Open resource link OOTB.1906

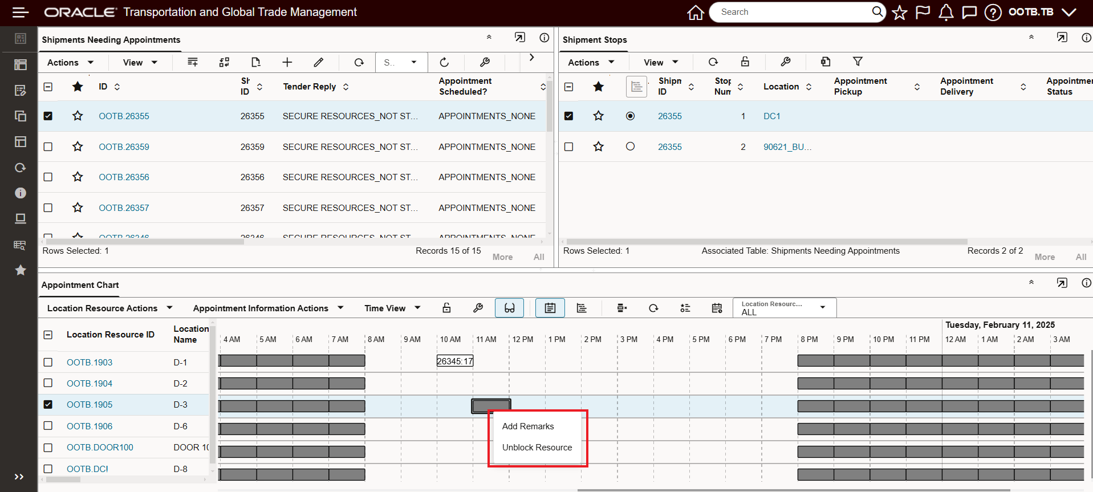pos(90,426)
